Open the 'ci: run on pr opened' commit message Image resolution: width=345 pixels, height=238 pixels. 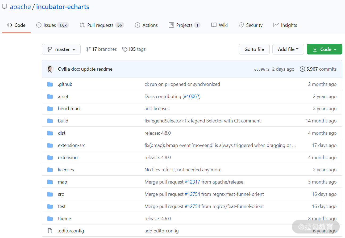point(182,84)
